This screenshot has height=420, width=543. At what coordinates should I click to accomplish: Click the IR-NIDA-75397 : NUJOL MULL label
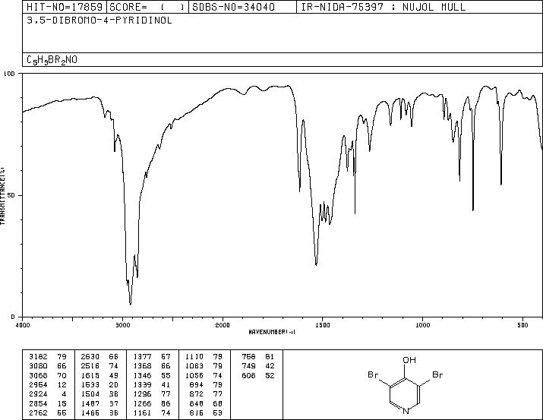tap(384, 7)
